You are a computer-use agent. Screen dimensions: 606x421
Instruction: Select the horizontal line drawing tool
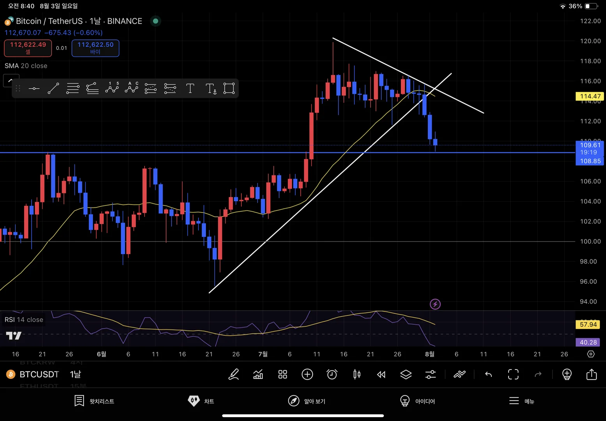(34, 88)
